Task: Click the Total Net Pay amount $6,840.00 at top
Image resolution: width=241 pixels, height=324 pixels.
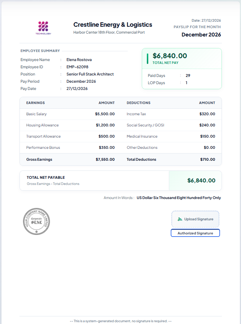Action: pos(170,56)
